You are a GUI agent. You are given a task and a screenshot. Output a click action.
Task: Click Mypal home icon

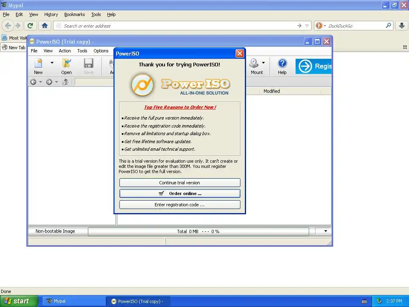point(45,26)
